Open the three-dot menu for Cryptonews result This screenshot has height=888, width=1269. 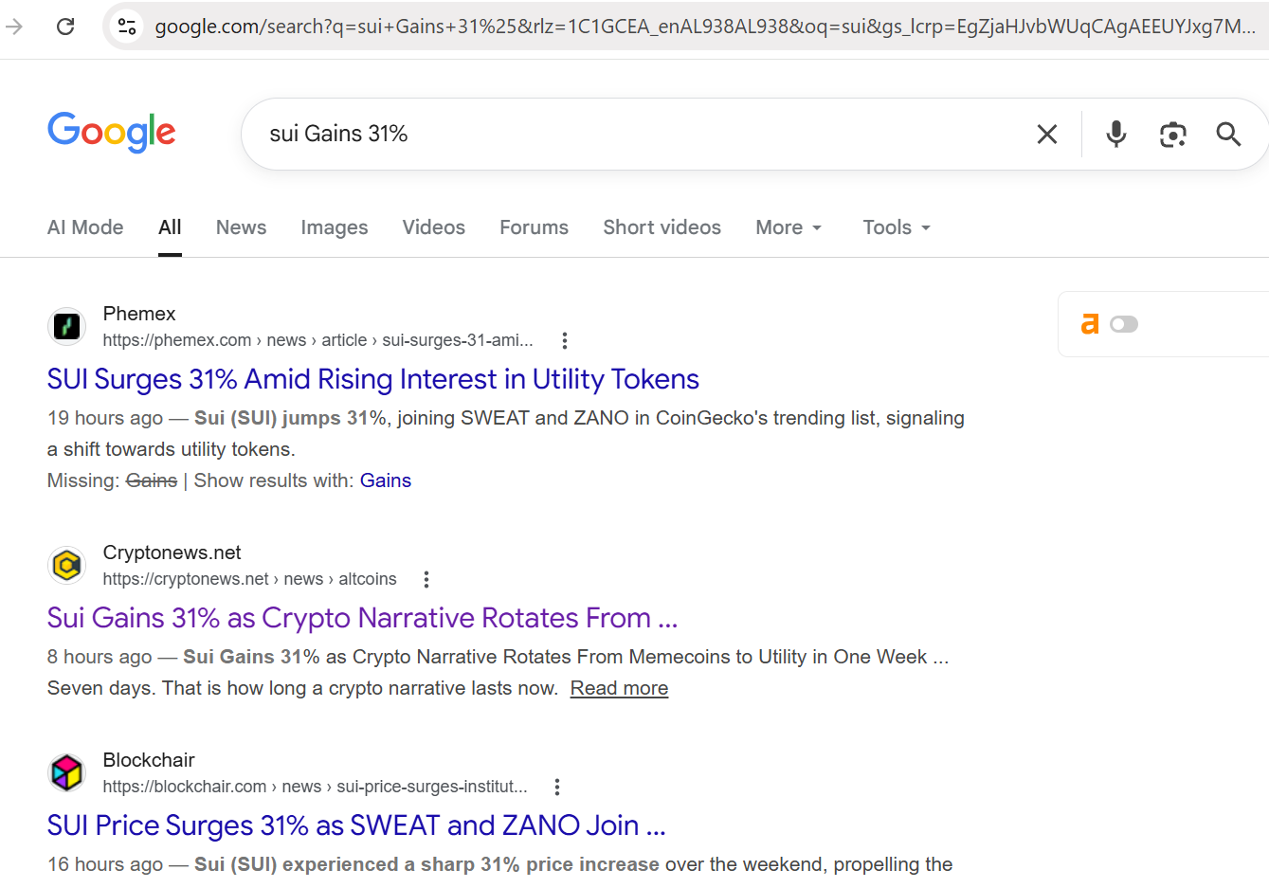tap(426, 579)
